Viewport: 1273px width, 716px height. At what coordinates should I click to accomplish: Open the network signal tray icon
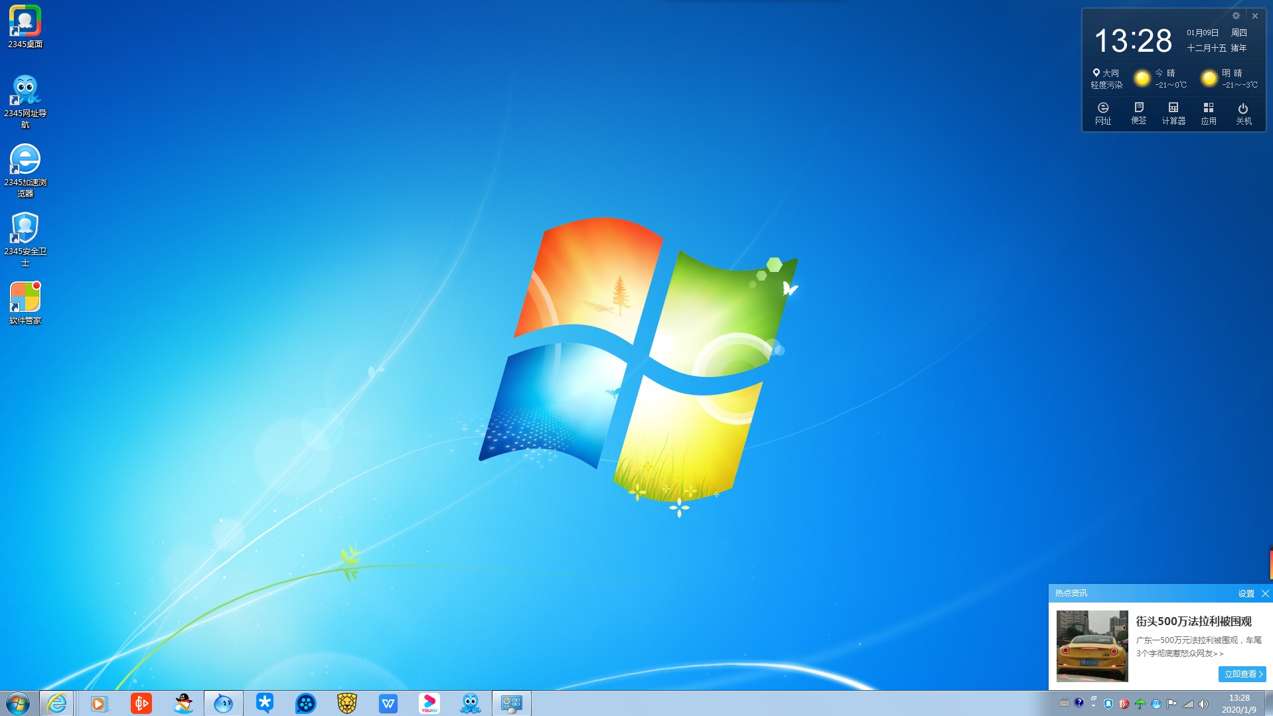pos(1188,703)
